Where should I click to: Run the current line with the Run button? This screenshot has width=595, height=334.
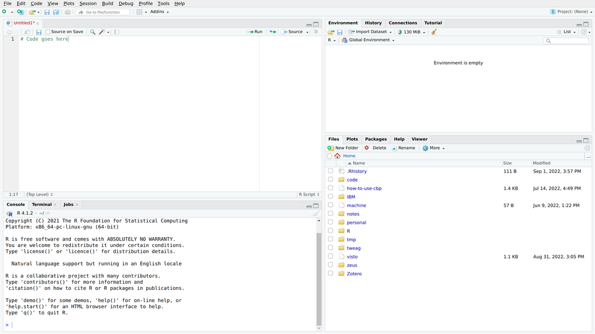[255, 32]
